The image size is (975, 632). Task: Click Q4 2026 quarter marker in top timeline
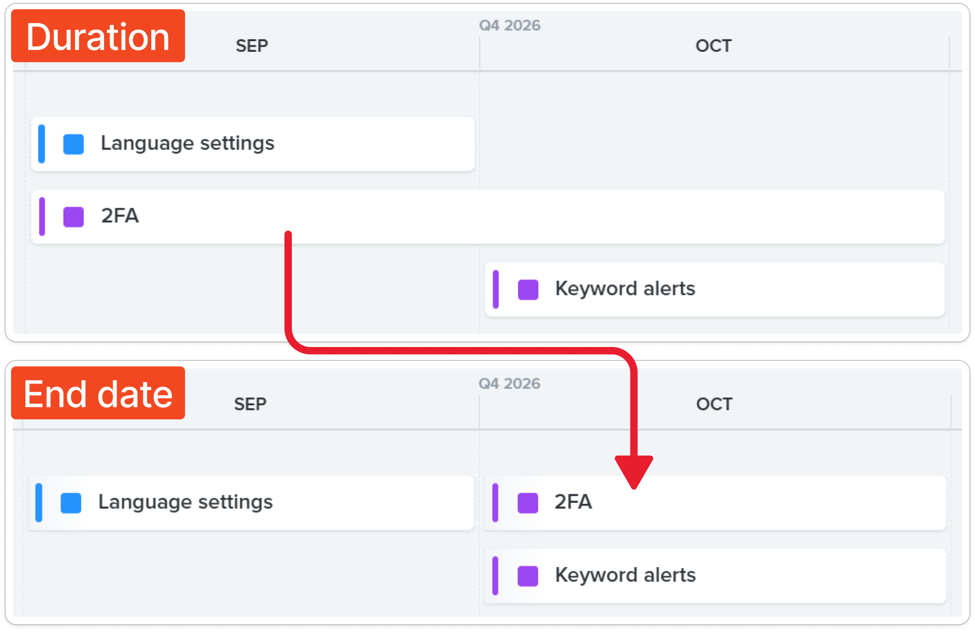(x=510, y=25)
